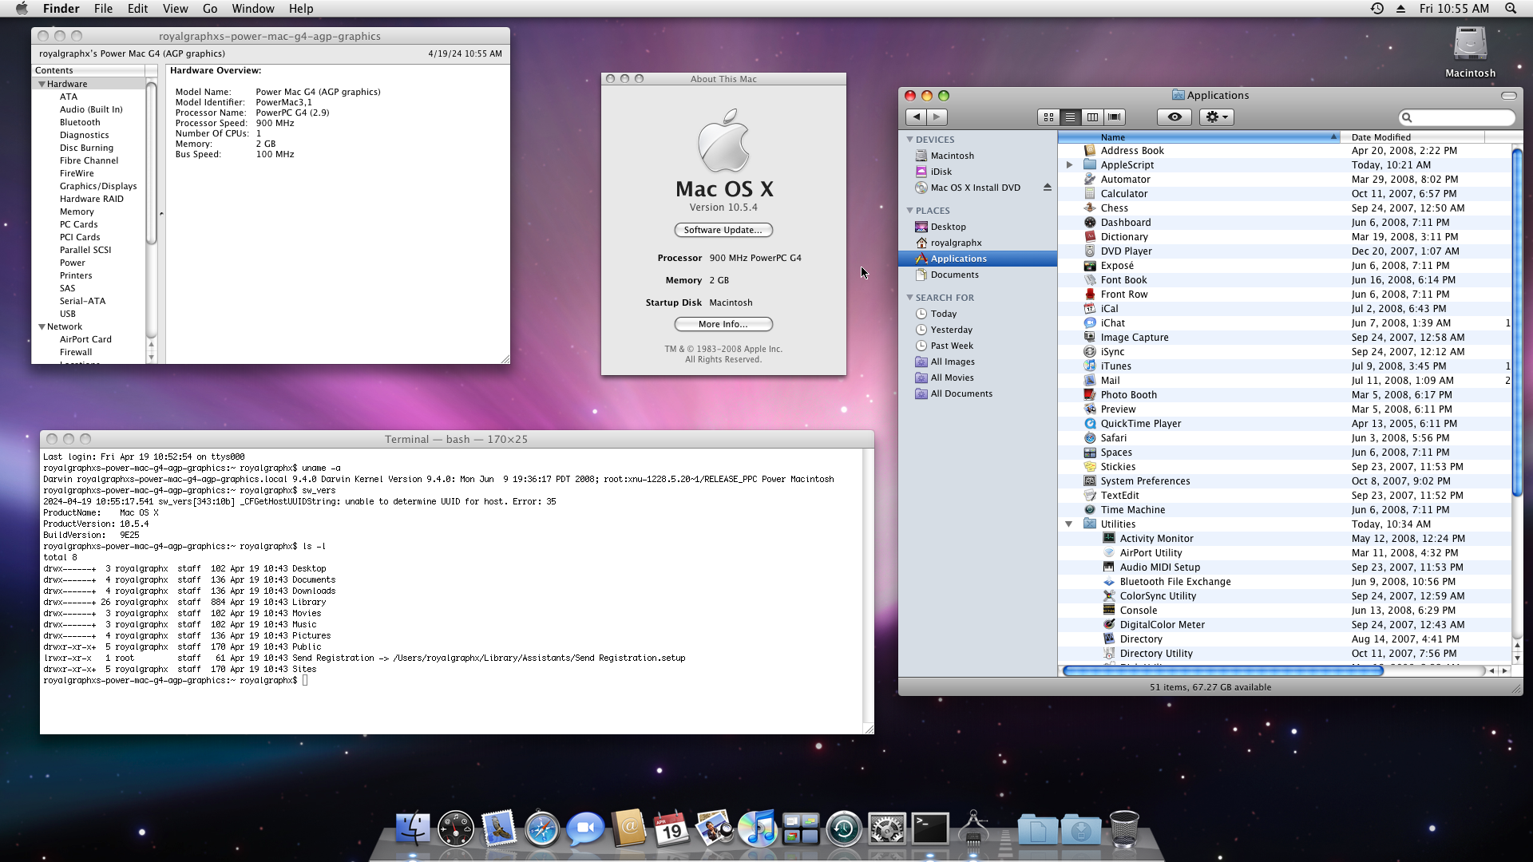Launch Dashboard from the Dock

[x=456, y=828]
